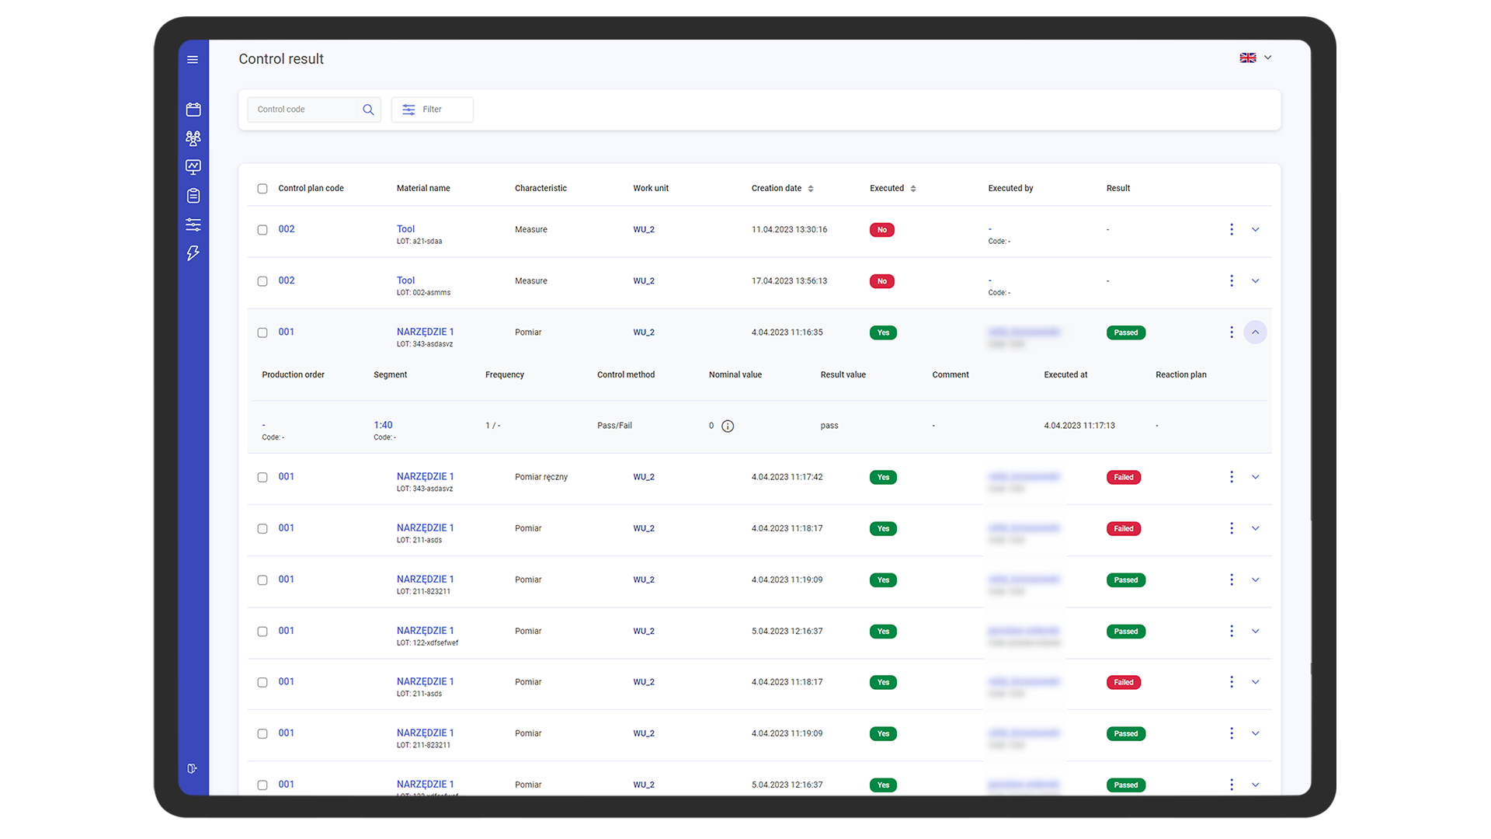Collapse the expanded NARZĘDZIE 1 row

coord(1255,332)
